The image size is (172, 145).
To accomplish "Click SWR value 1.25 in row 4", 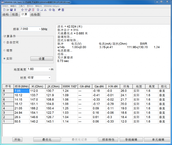I will pos(70,108).
